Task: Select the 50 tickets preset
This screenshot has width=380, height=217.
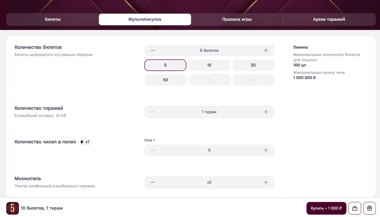Action: [165, 80]
